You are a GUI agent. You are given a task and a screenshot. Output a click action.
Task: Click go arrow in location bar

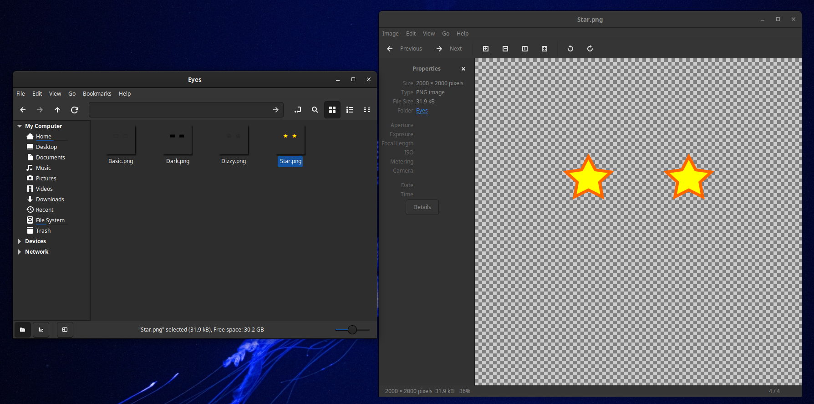tap(276, 110)
